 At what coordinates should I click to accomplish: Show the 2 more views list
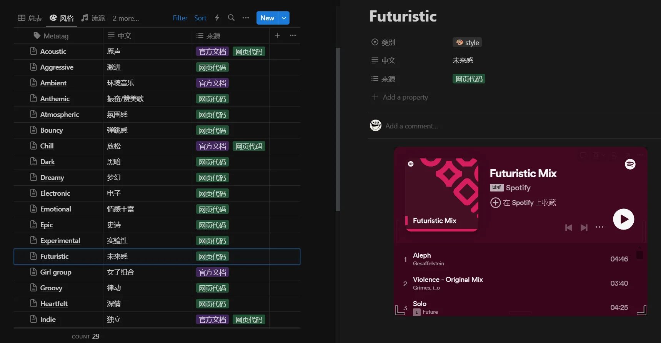coord(126,18)
